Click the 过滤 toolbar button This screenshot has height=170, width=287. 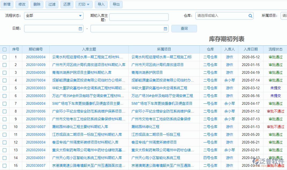52,4
